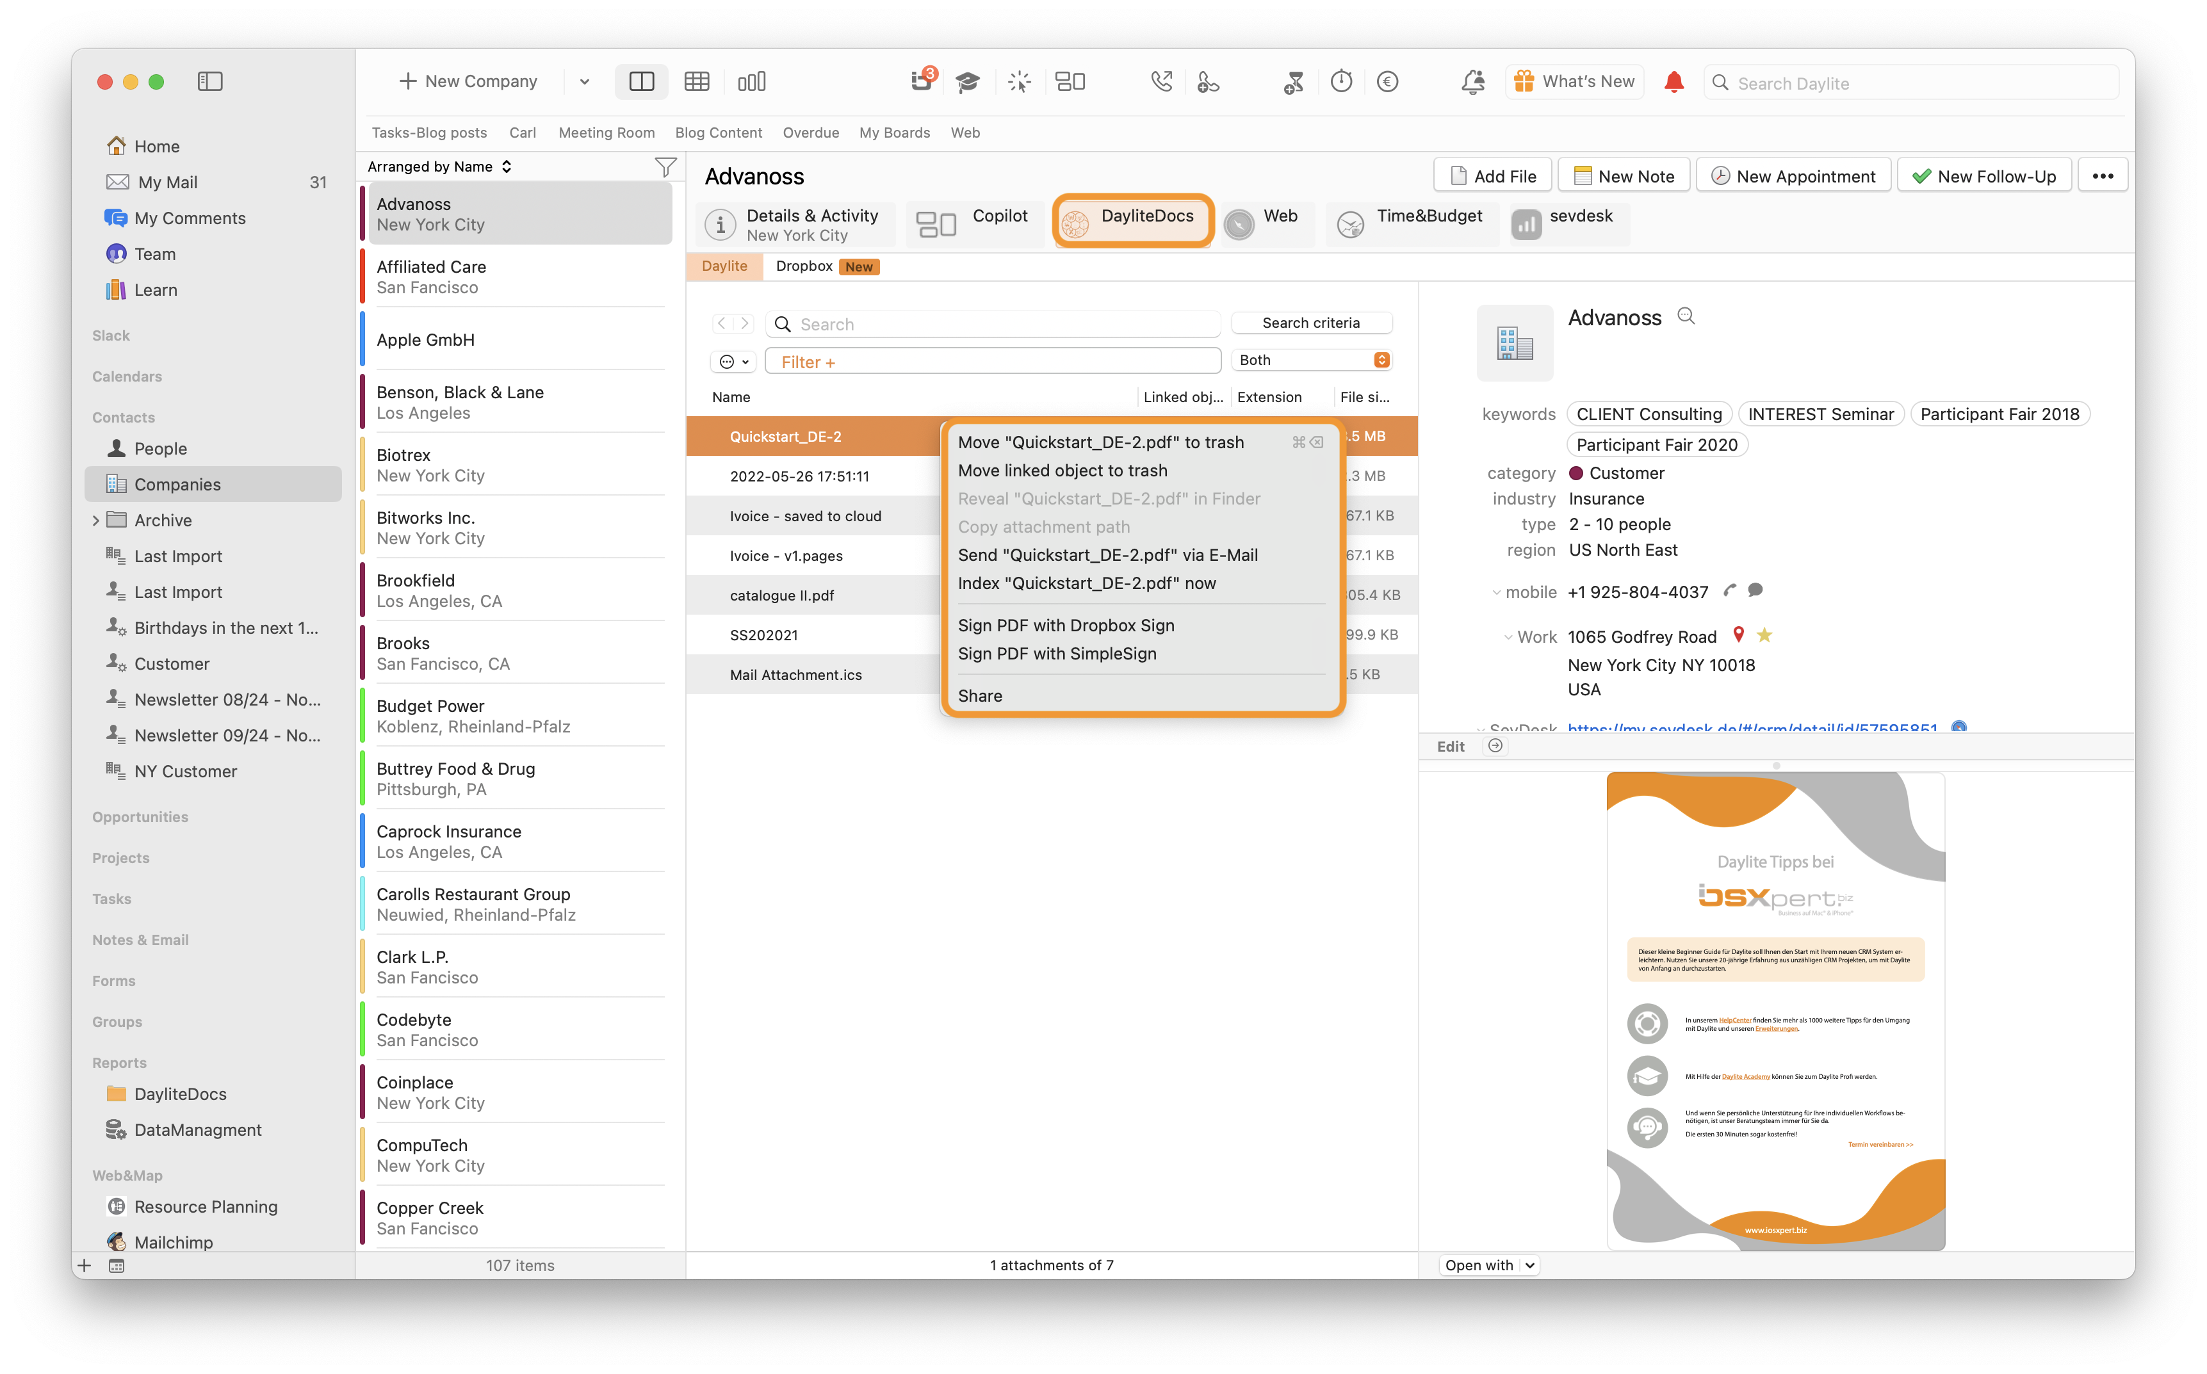
Task: Open My Comments in the sidebar
Action: (x=175, y=218)
